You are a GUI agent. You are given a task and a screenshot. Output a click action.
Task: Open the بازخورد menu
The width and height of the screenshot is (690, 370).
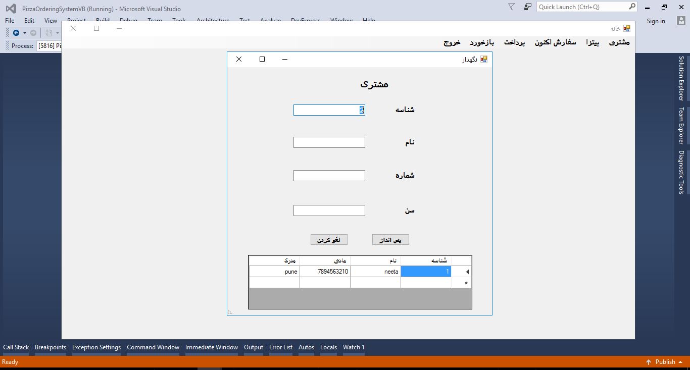pyautogui.click(x=482, y=42)
